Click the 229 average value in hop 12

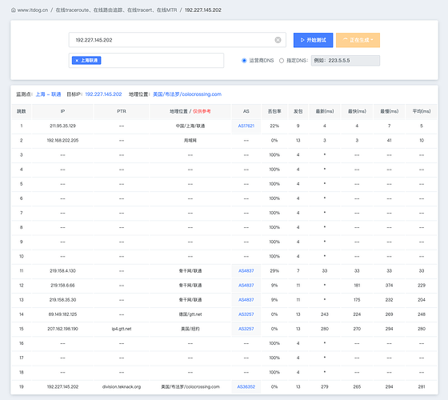tap(422, 286)
